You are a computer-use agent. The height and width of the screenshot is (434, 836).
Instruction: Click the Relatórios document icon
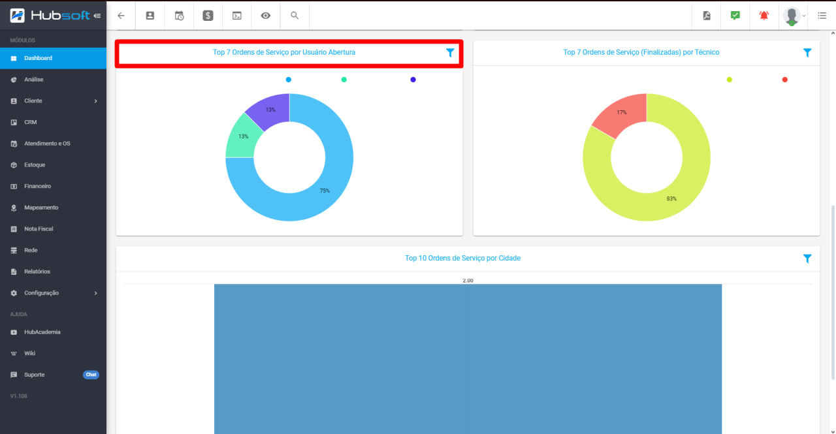tap(14, 271)
